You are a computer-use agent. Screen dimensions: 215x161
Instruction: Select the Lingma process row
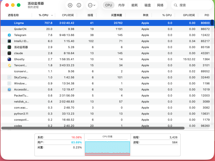pyautogui.click(x=105, y=23)
